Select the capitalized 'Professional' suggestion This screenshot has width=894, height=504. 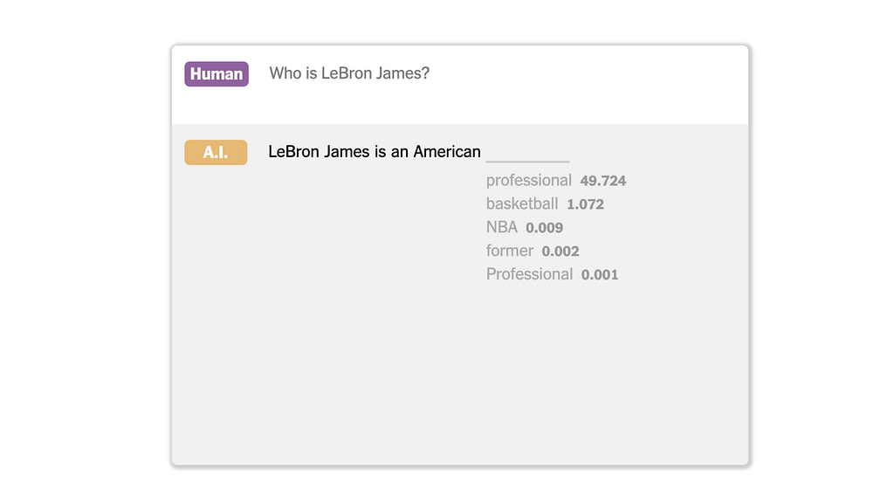529,274
